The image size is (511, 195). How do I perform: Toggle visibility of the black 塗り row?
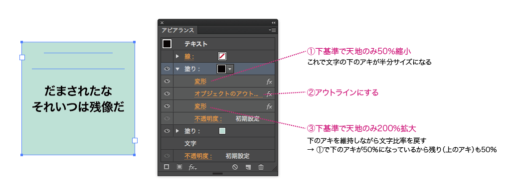click(x=167, y=69)
